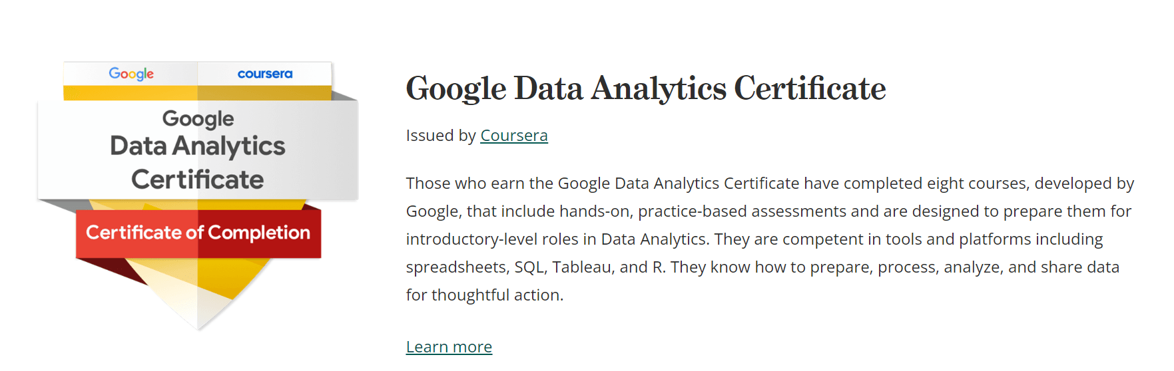Click the Google Data Analytics Certificate heading
Screen dimensions: 1174x371
pyautogui.click(x=646, y=88)
